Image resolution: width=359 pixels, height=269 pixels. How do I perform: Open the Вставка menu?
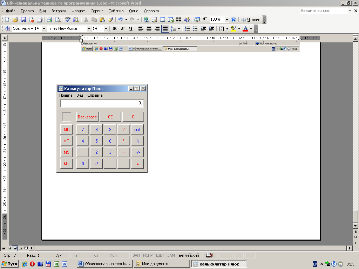click(59, 11)
